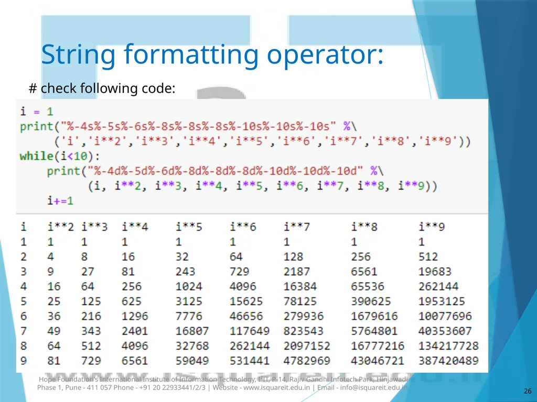Click the header tuple line starting ('i','i**2'
Screen dimensions: 537x402
tap(262, 141)
